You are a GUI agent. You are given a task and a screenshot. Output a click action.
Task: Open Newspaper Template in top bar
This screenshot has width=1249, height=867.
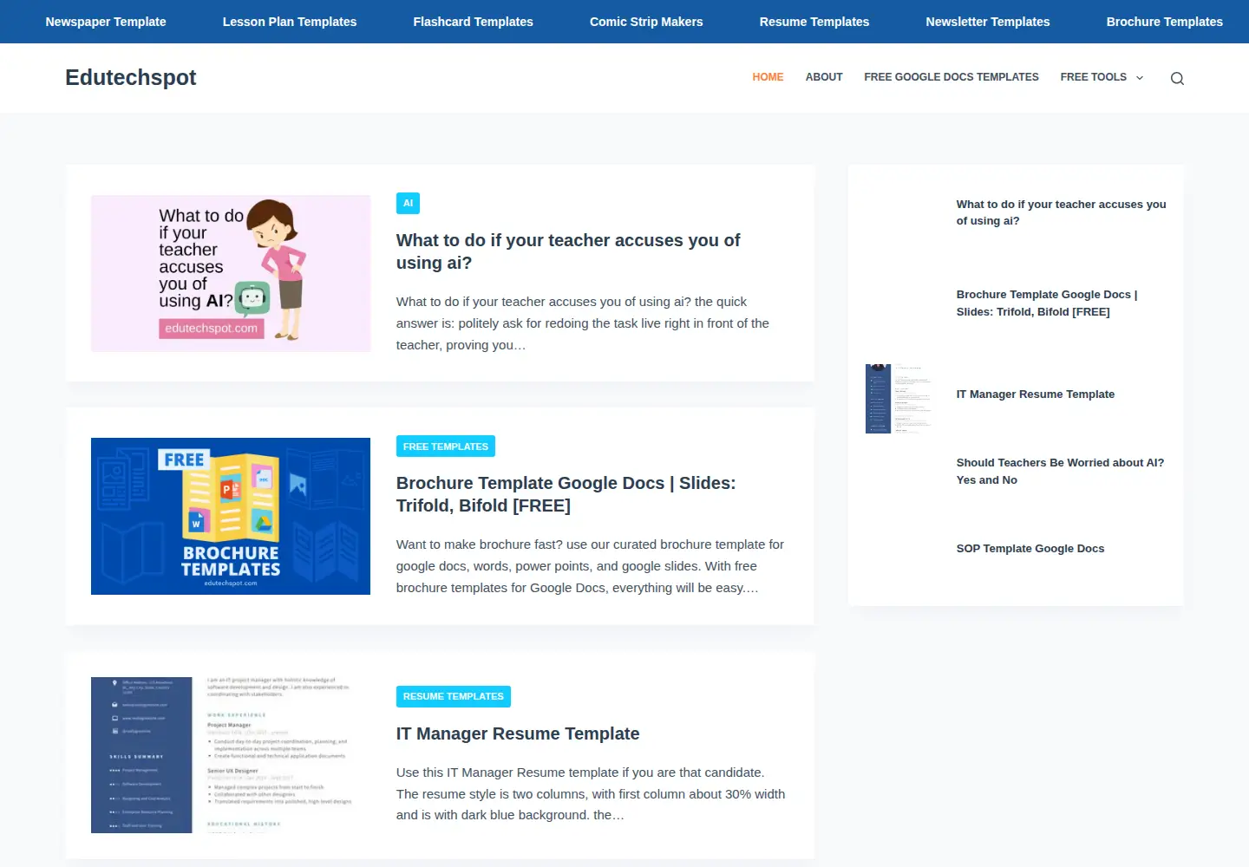click(106, 22)
